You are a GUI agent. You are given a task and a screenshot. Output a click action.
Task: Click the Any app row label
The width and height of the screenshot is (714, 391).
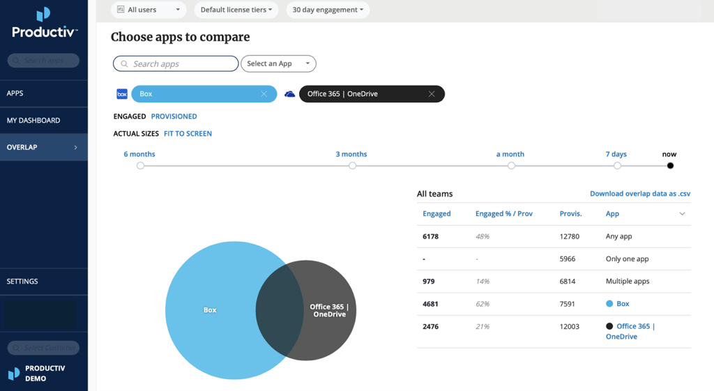point(619,236)
